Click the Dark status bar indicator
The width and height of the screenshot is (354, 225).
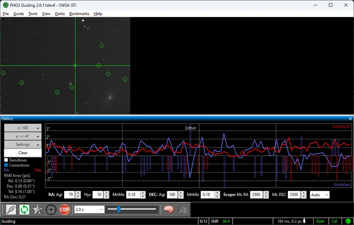pyautogui.click(x=320, y=221)
